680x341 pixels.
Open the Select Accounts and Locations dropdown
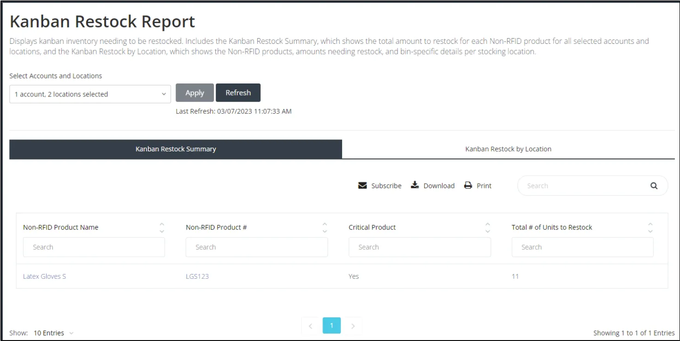click(x=90, y=94)
